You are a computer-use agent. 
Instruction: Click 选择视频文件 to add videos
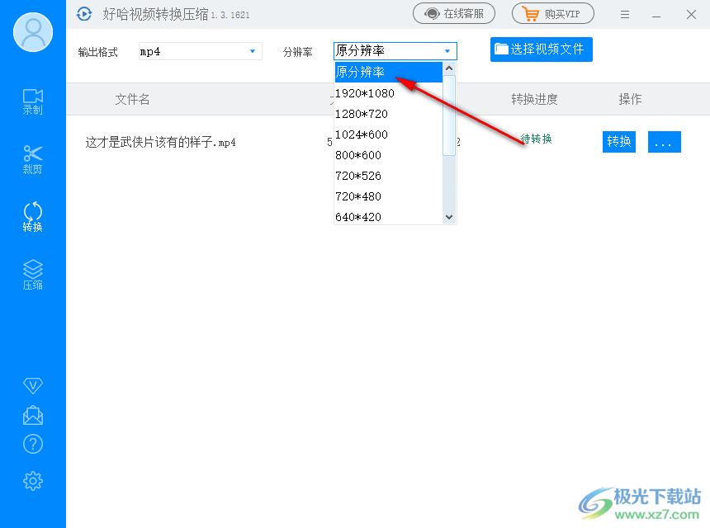tap(541, 49)
